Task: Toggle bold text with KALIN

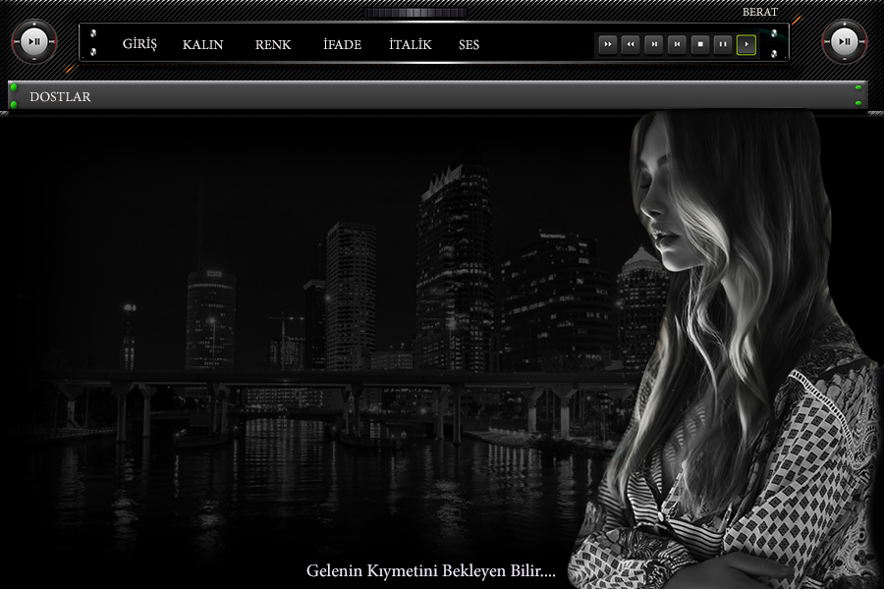Action: 202,45
